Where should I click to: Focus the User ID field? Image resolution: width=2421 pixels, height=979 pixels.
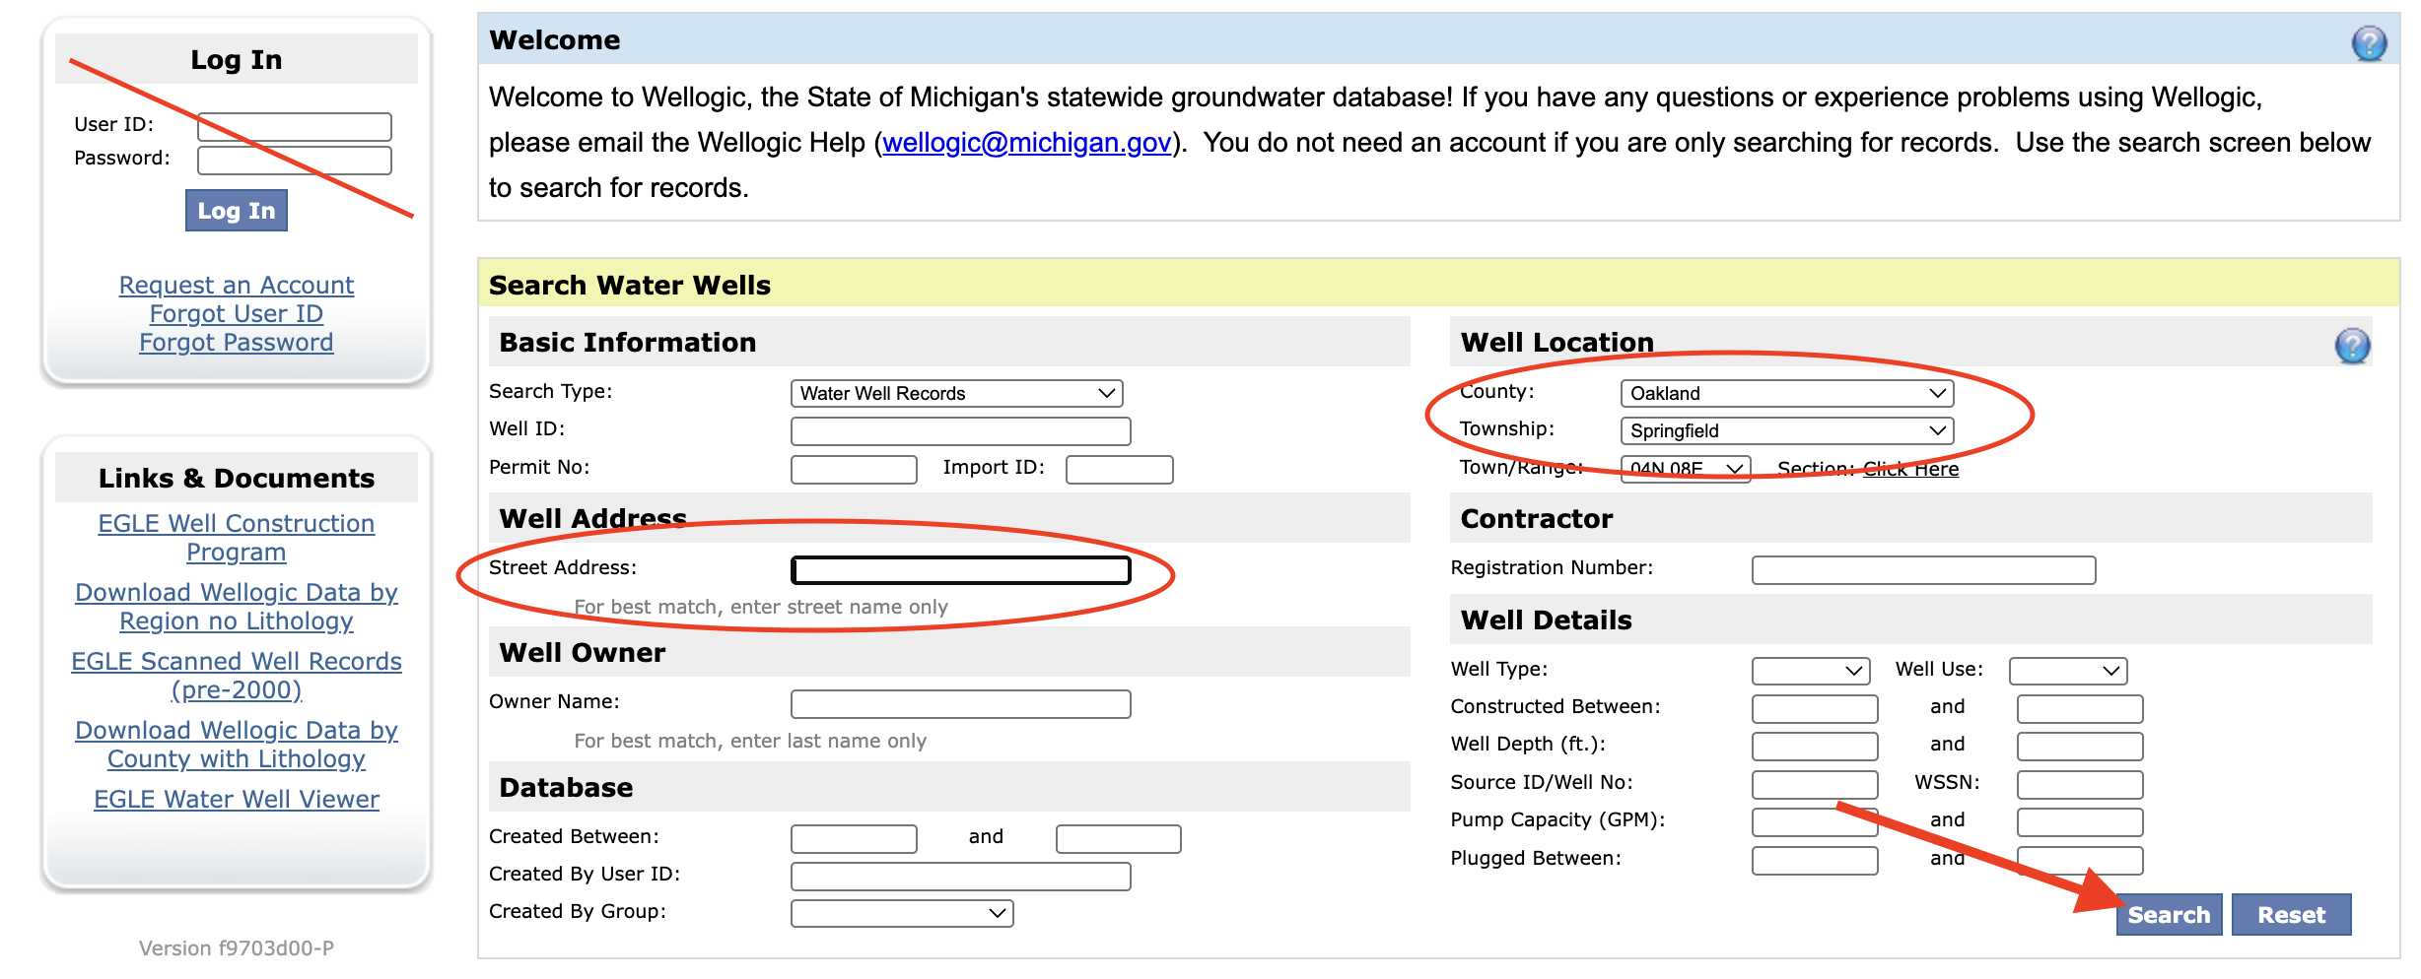pyautogui.click(x=295, y=127)
